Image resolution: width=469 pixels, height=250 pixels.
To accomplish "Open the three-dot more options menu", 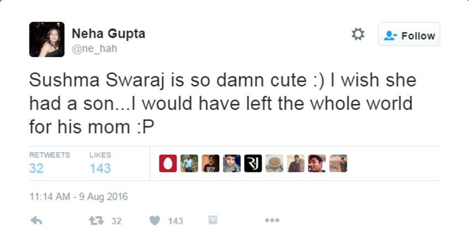I will coord(272,220).
